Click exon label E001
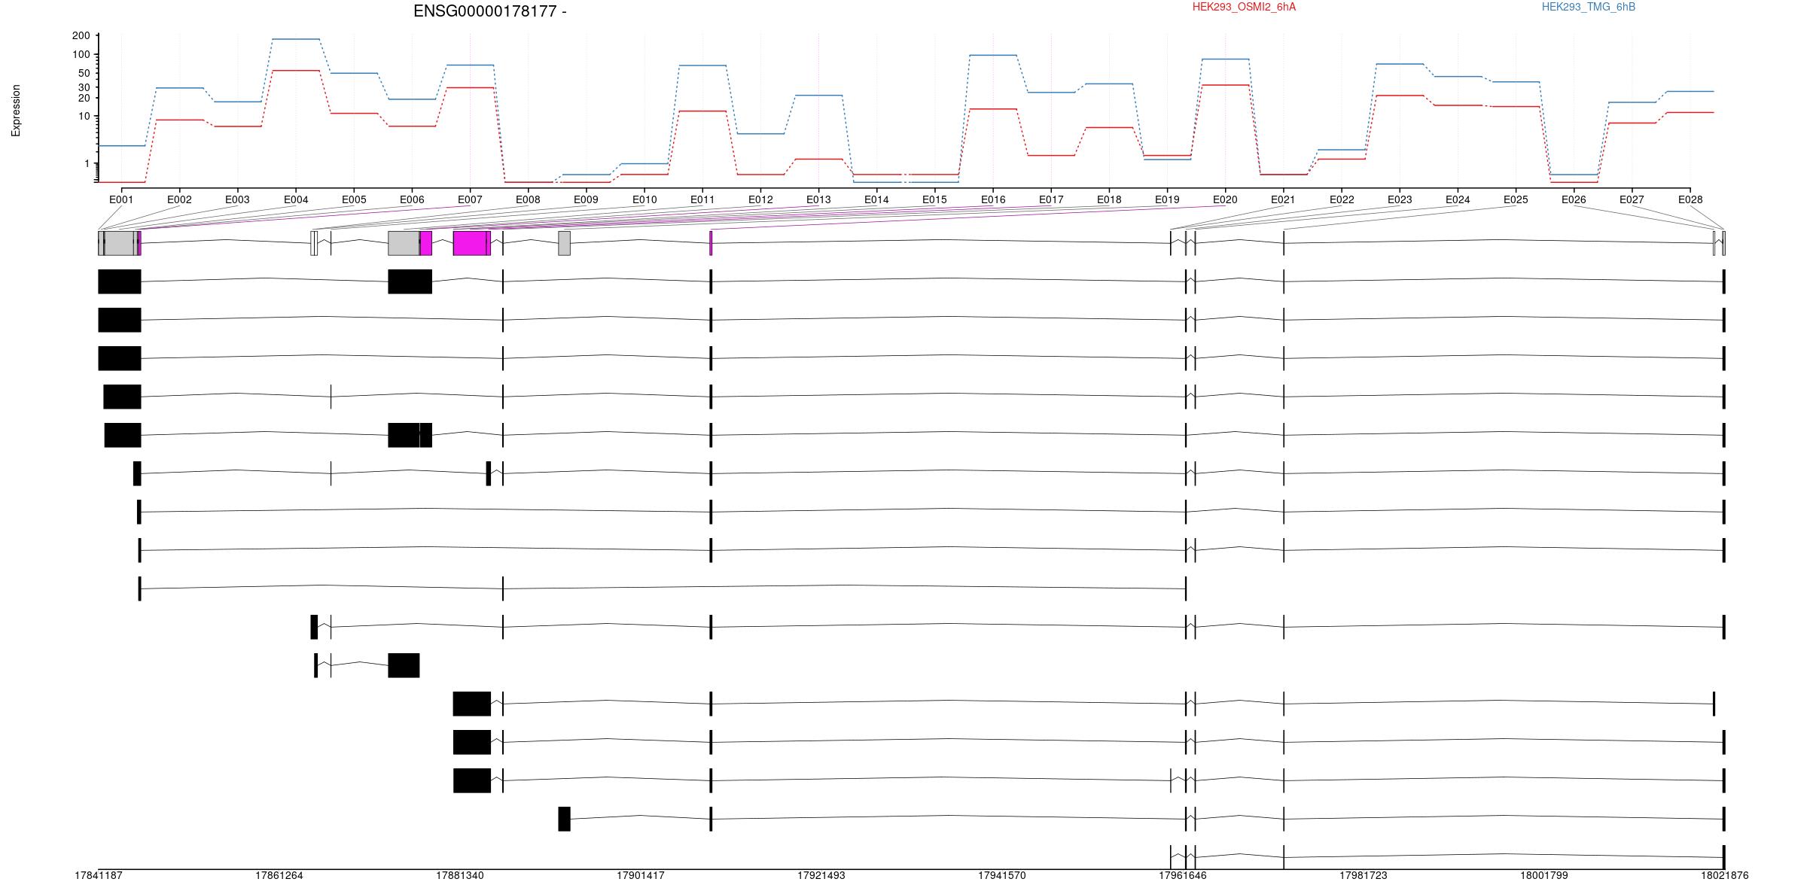This screenshot has width=1807, height=888. [x=121, y=199]
